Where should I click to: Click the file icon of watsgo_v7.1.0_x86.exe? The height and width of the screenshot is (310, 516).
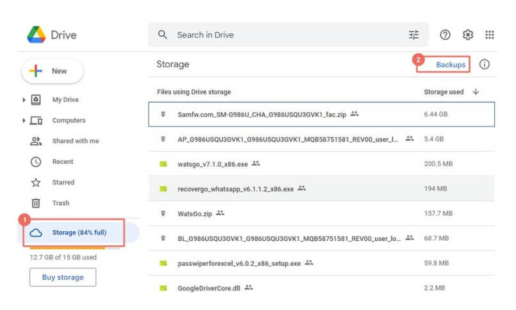point(163,164)
